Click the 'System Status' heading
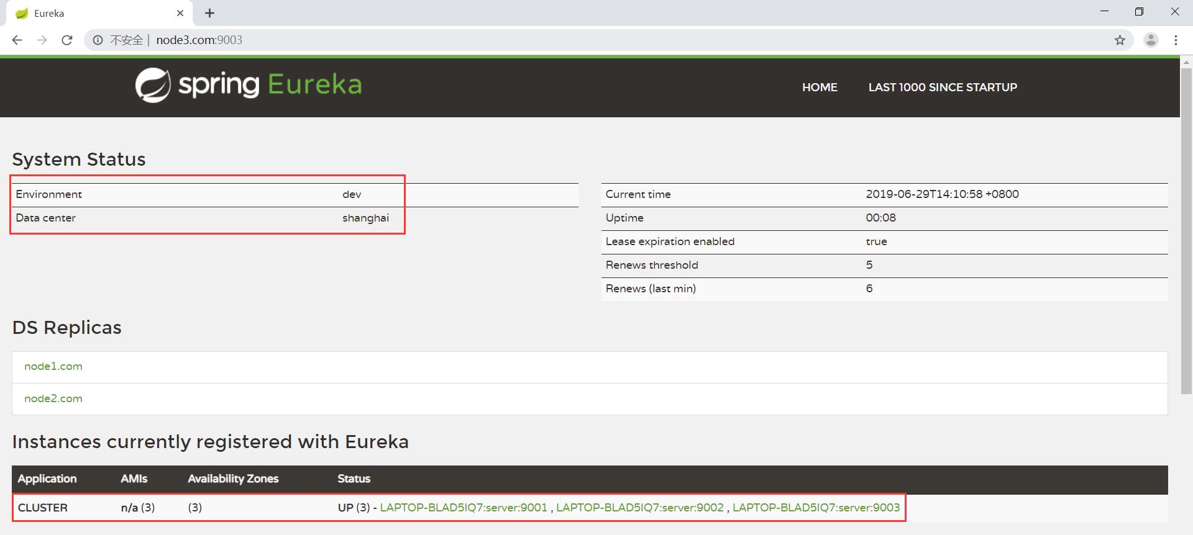Screen dimensions: 1193x535 pos(79,160)
